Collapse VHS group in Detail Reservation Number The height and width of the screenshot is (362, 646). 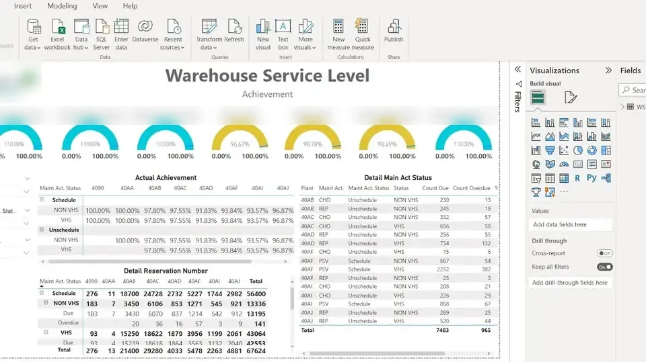(46, 332)
